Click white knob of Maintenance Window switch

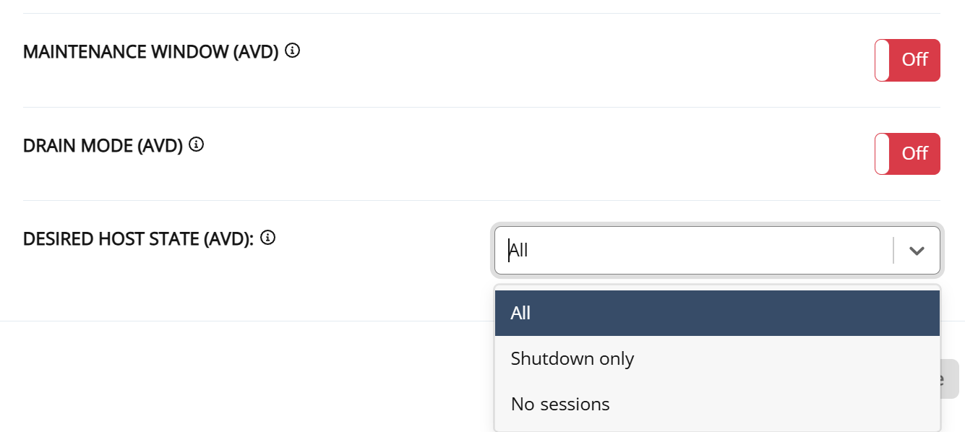pyautogui.click(x=882, y=60)
